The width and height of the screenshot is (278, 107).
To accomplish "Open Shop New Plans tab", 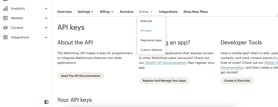I will pyautogui.click(x=195, y=12).
